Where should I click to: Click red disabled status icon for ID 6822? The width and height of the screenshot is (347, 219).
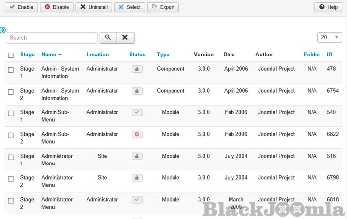pos(137,134)
